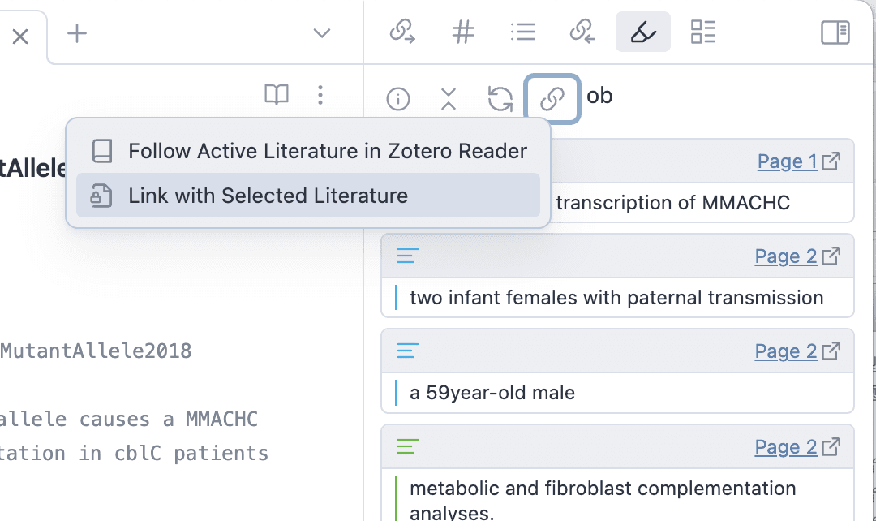Open a new tab with plus icon
The image size is (876, 521).
click(x=77, y=33)
